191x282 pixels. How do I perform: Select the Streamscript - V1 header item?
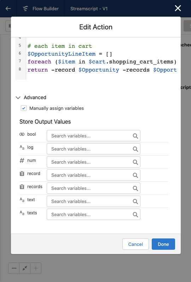(x=89, y=9)
